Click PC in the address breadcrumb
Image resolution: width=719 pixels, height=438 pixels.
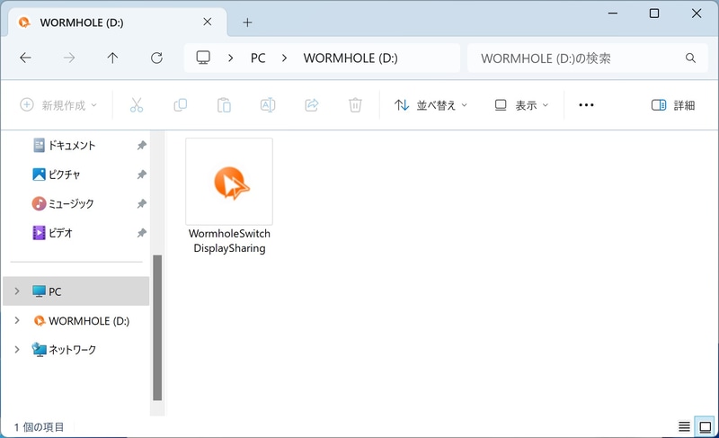pos(258,58)
